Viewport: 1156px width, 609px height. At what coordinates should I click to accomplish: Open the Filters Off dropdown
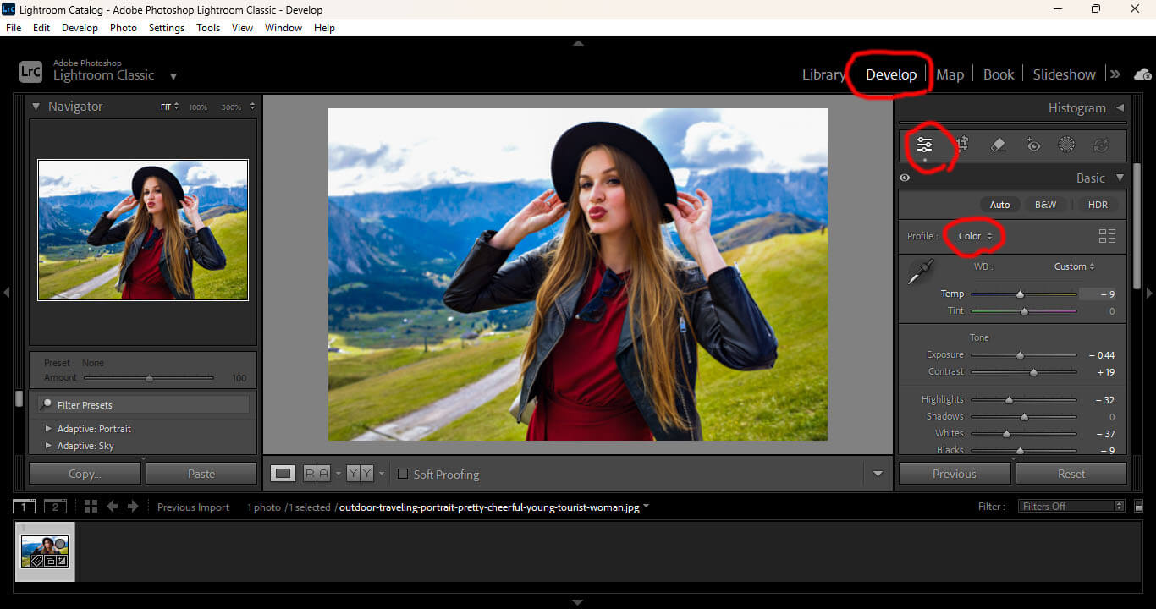[x=1070, y=506]
